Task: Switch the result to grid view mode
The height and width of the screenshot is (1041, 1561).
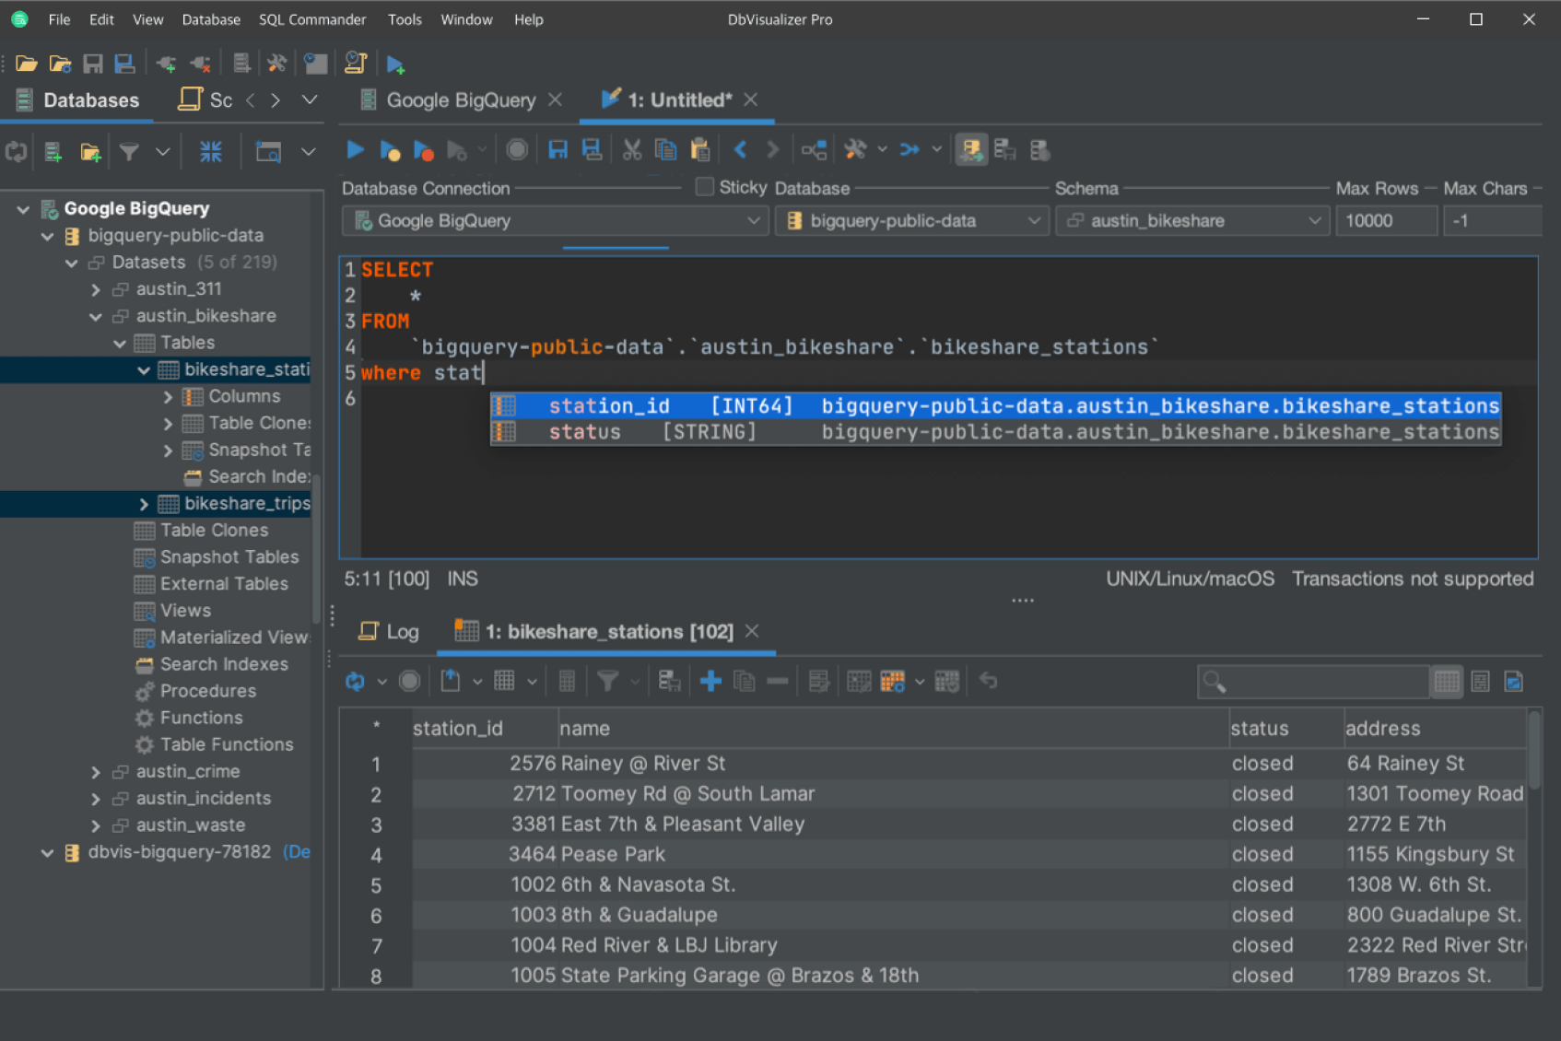Action: coord(1447,681)
